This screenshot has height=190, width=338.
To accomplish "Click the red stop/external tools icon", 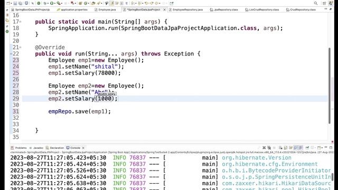I will coord(72,4).
